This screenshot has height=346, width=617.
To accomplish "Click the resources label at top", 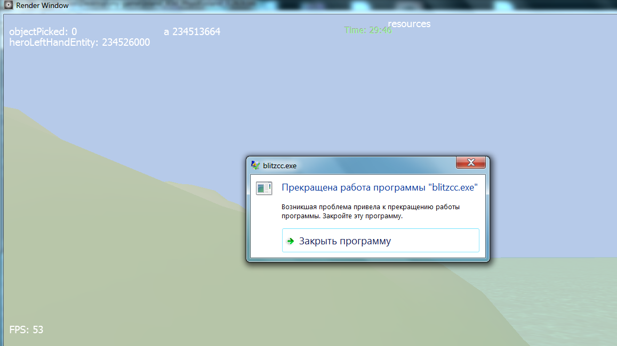I will click(409, 24).
